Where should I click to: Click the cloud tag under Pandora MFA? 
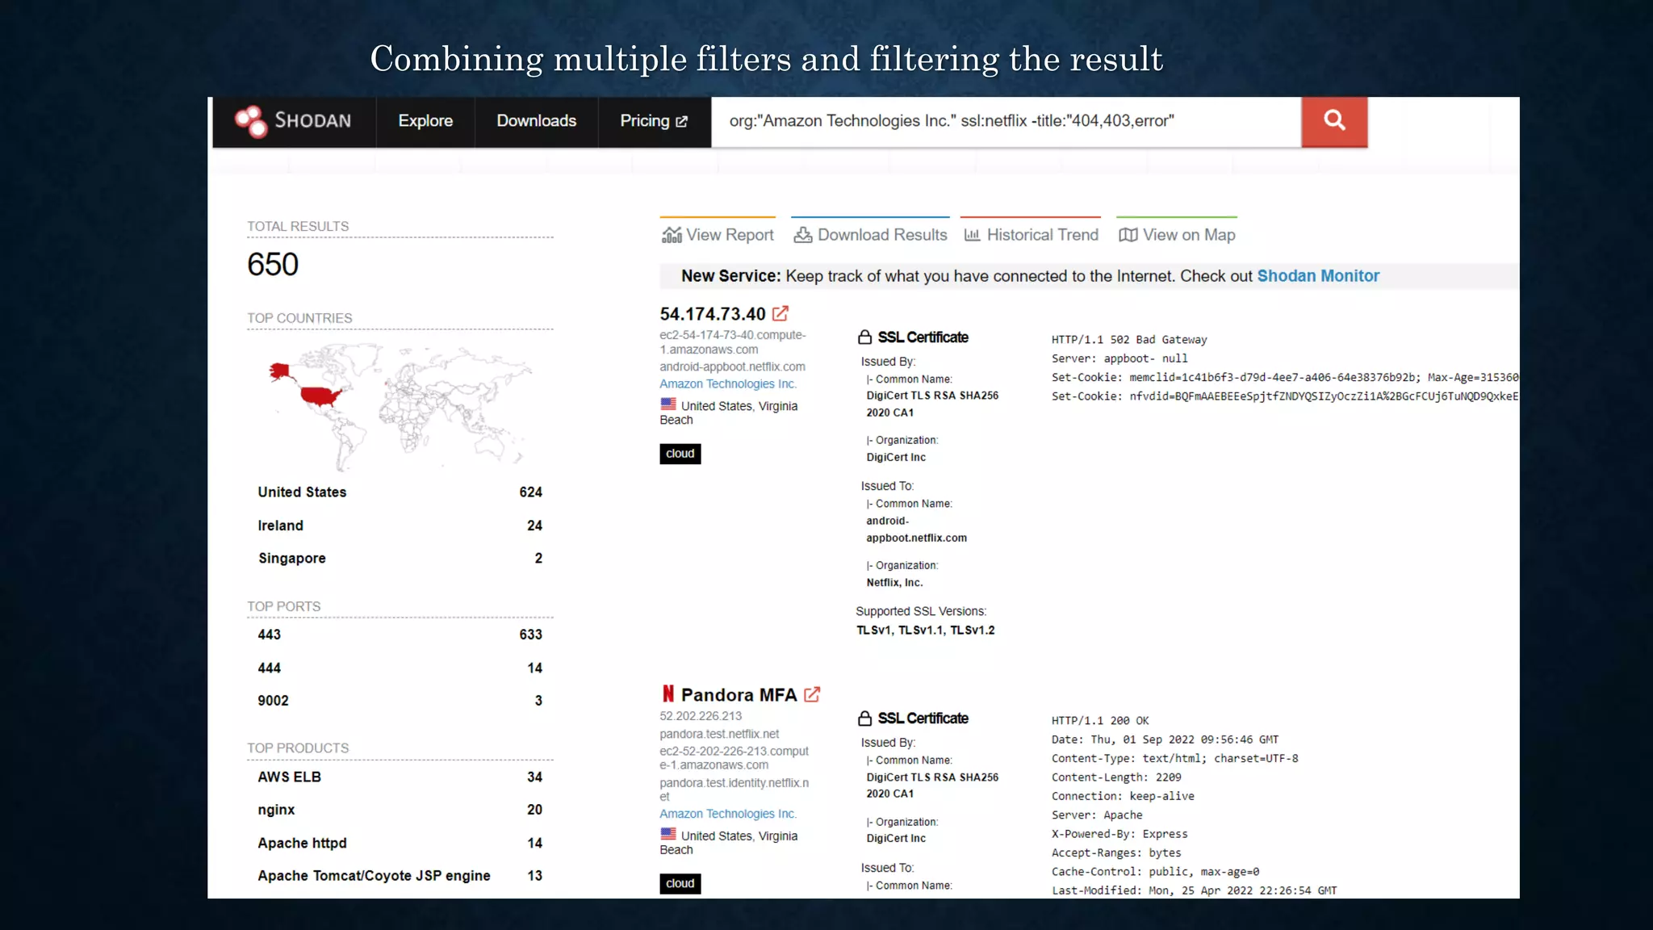(680, 883)
